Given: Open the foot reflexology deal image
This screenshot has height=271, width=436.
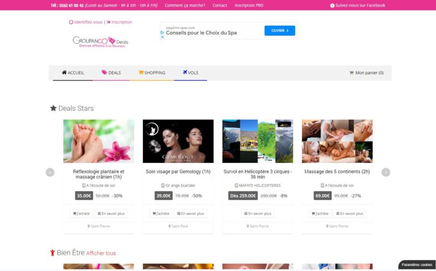Looking at the screenshot, I should point(99,141).
